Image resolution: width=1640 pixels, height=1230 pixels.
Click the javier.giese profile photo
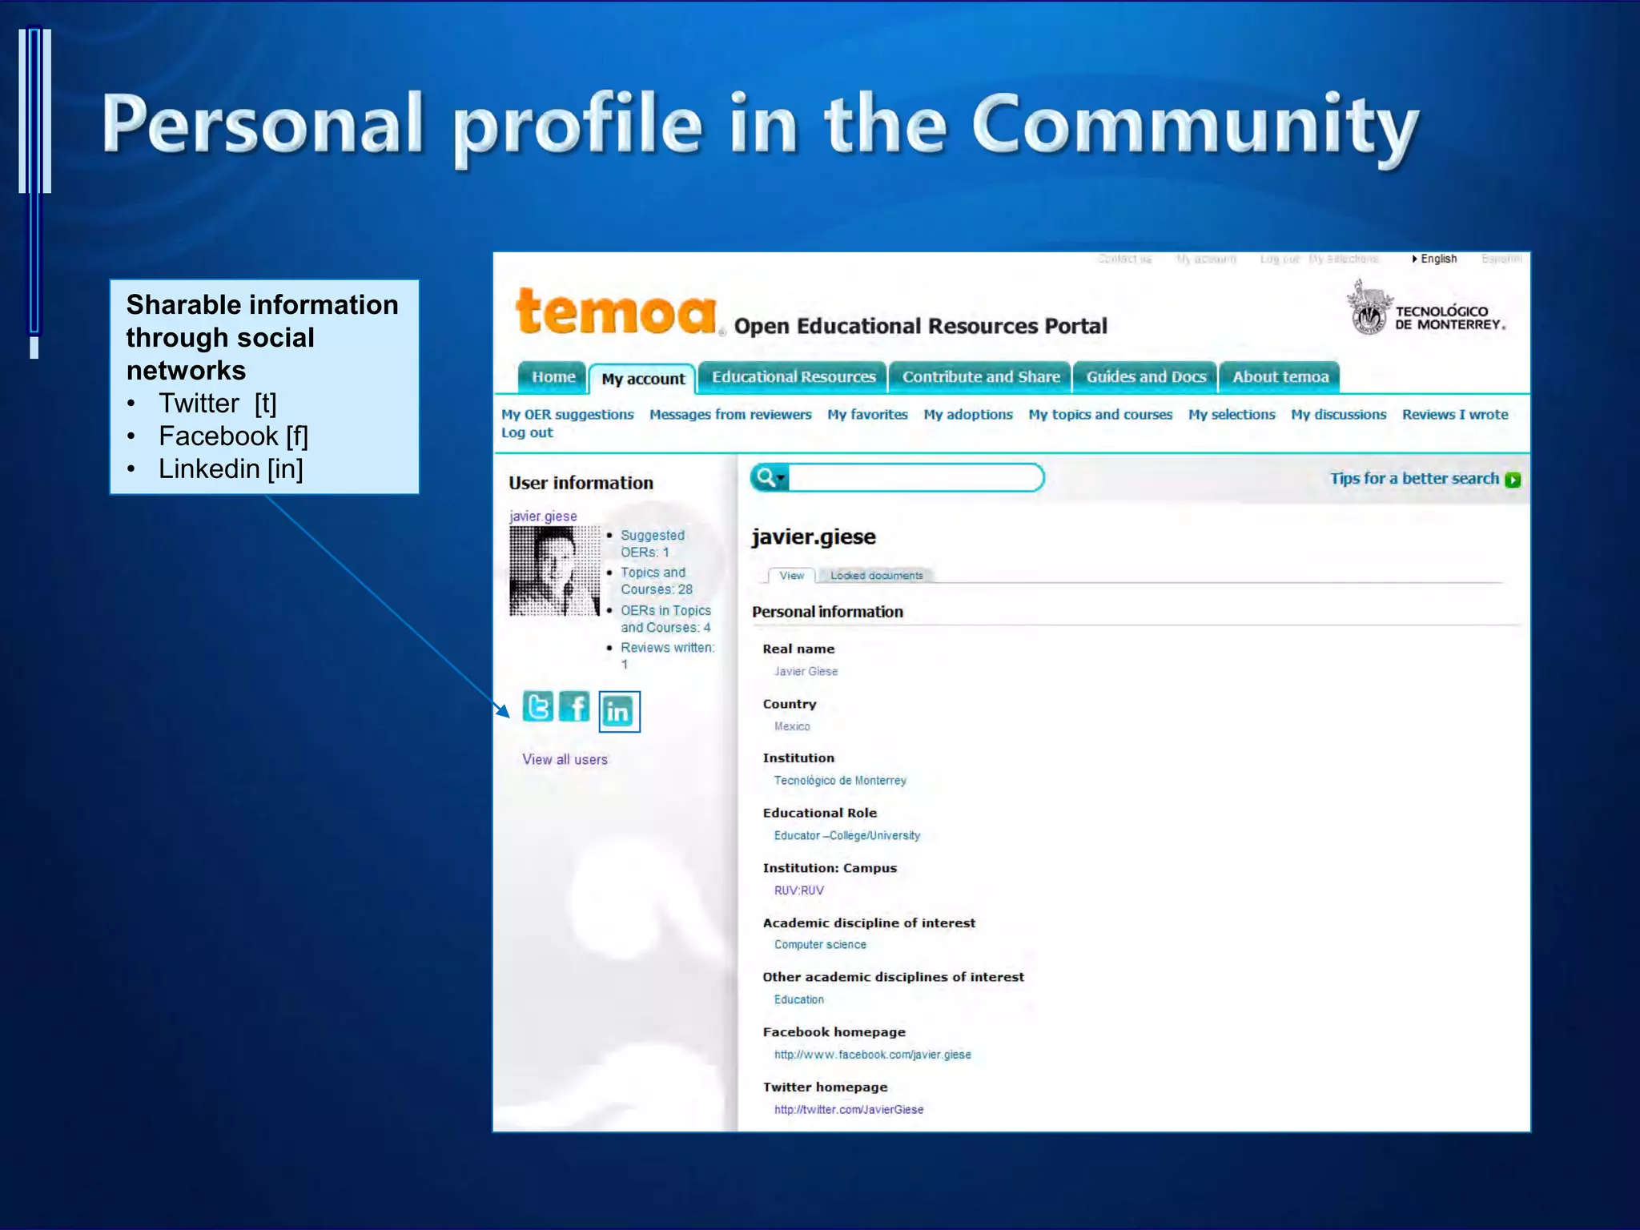tap(555, 570)
